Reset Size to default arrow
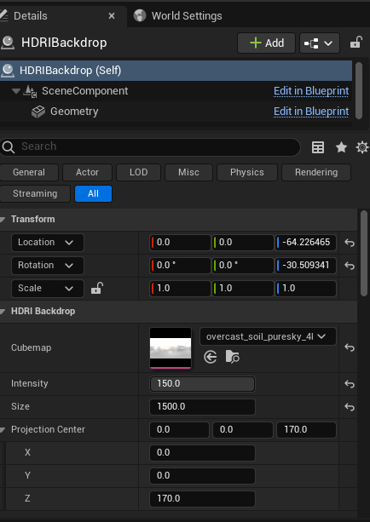The width and height of the screenshot is (370, 522). click(350, 407)
